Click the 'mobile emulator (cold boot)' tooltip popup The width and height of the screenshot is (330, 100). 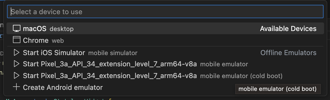click(x=278, y=89)
